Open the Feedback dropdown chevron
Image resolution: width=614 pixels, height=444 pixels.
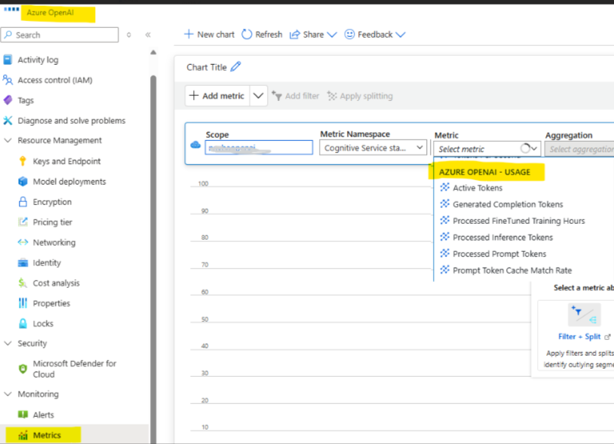(x=401, y=35)
